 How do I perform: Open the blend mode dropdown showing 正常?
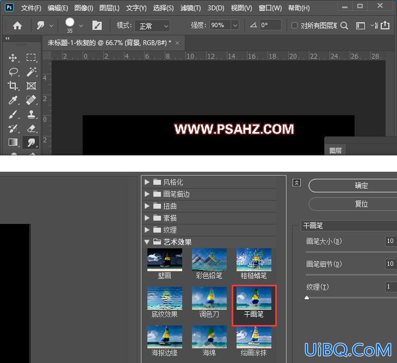[152, 26]
